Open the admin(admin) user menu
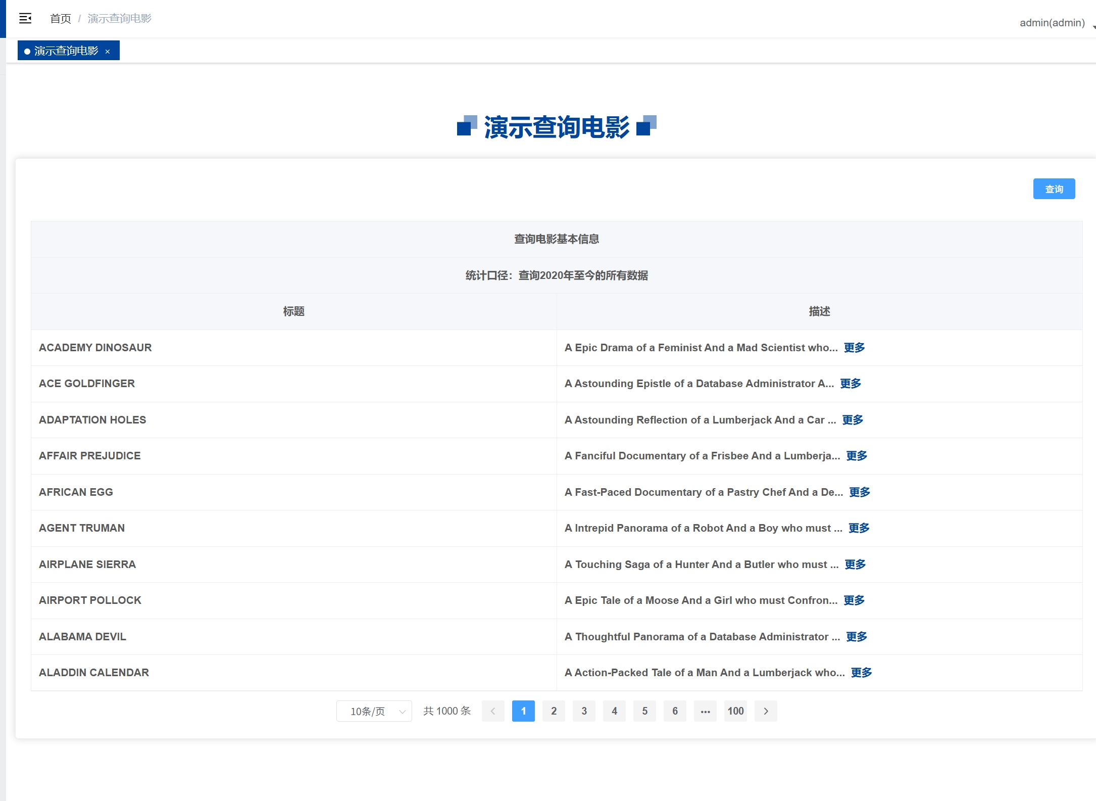Viewport: 1096px width, 801px height. (1053, 23)
